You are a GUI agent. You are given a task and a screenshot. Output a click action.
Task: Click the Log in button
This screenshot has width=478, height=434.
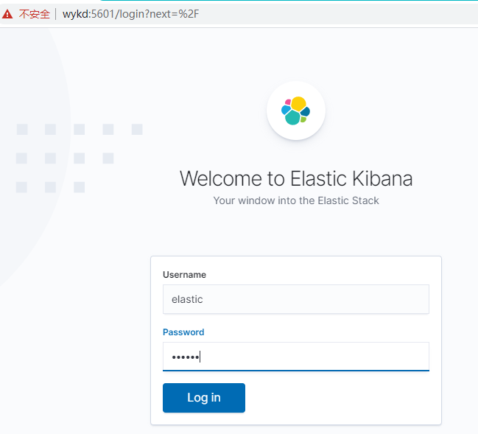pos(204,398)
